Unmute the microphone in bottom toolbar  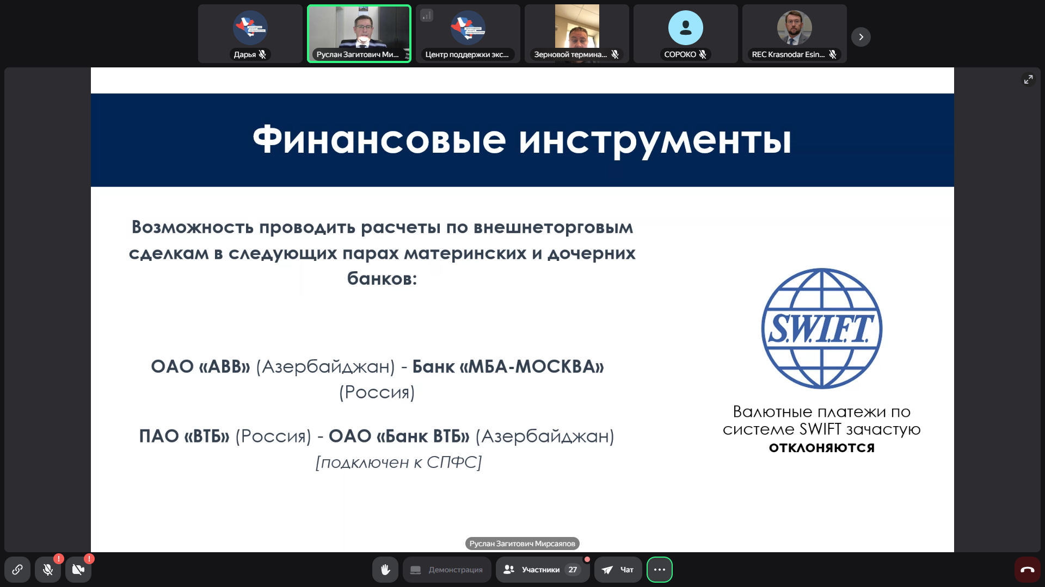(48, 570)
